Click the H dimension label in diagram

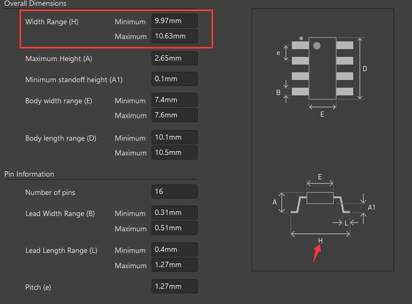tap(320, 240)
